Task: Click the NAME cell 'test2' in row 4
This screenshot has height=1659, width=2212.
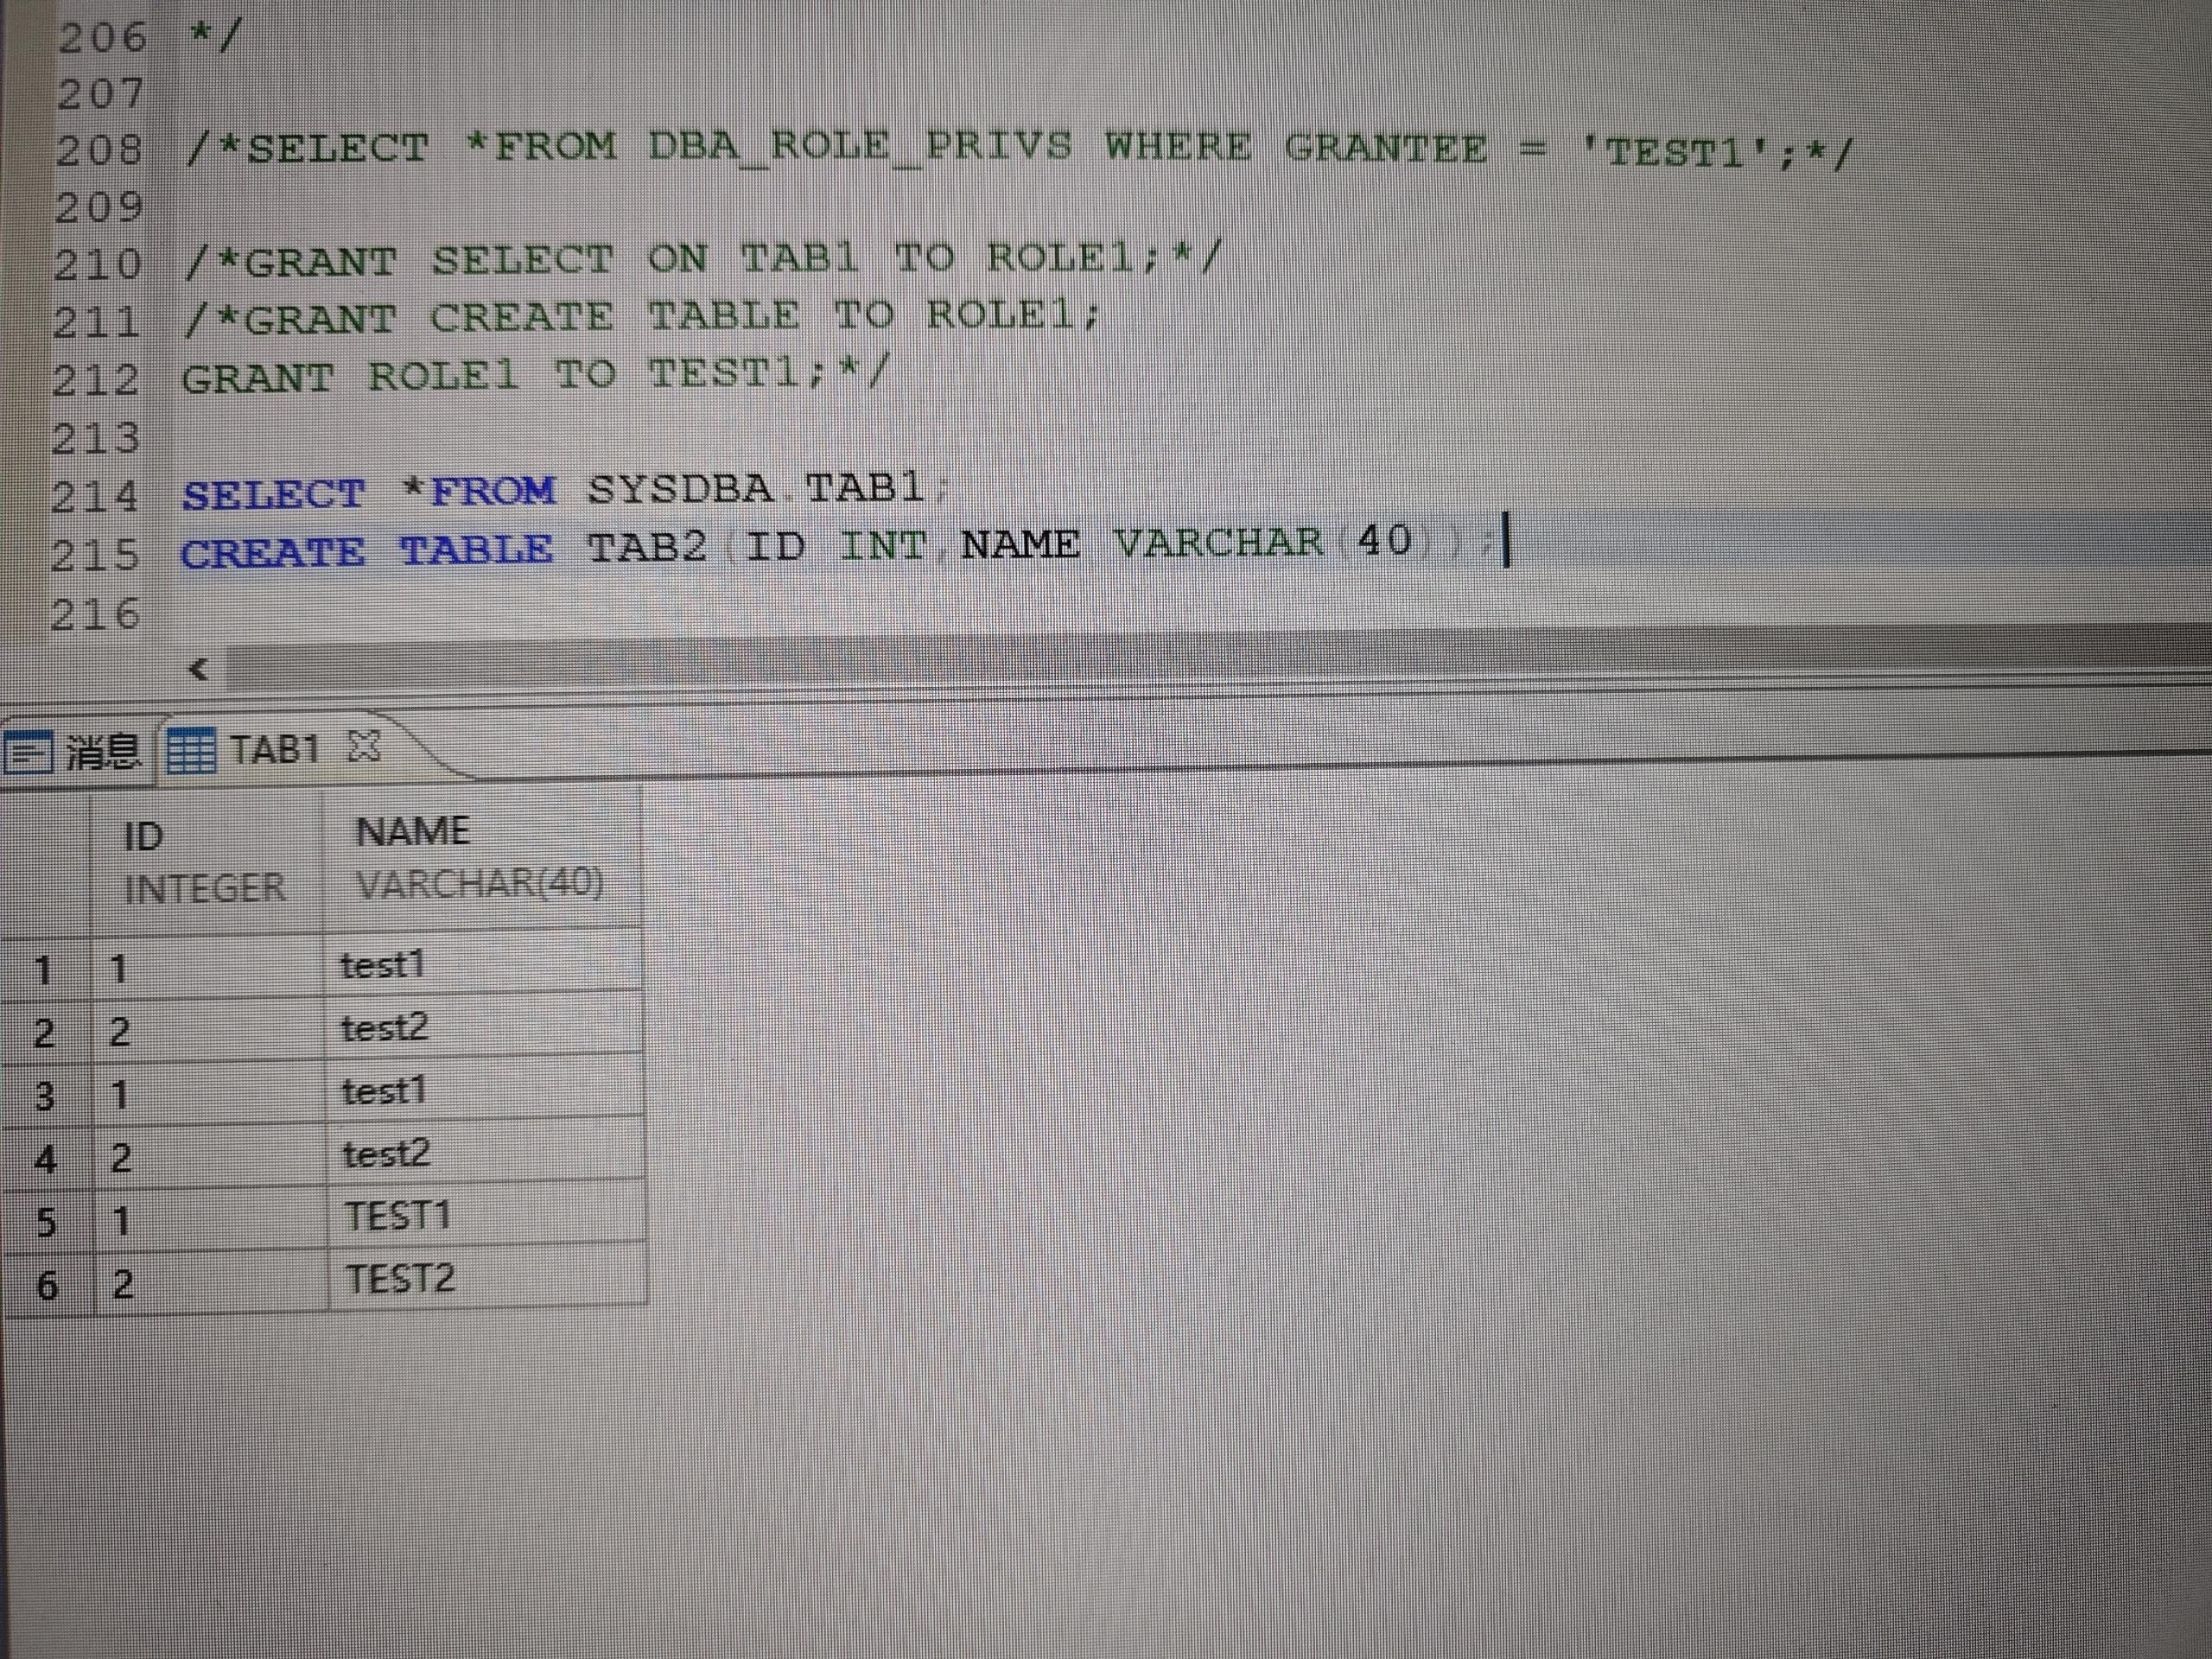Action: 485,1153
